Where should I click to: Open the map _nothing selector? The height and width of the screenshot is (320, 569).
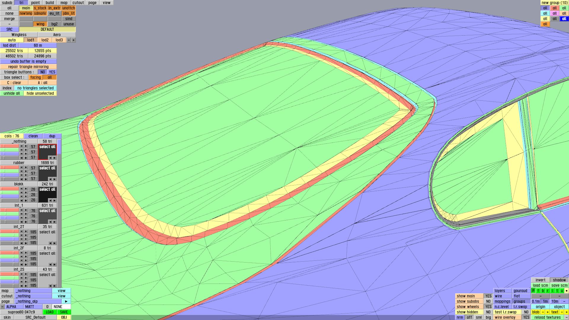[x=33, y=291]
